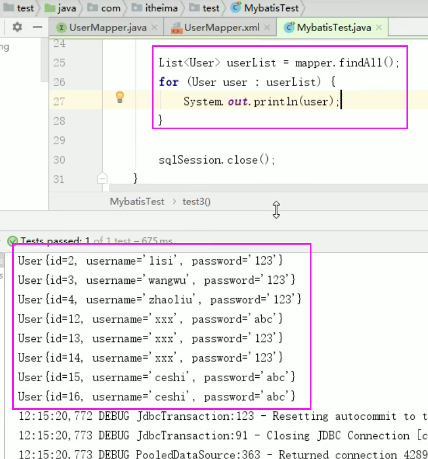Click intention lightbulb on line 27
The width and height of the screenshot is (428, 459).
tap(120, 97)
